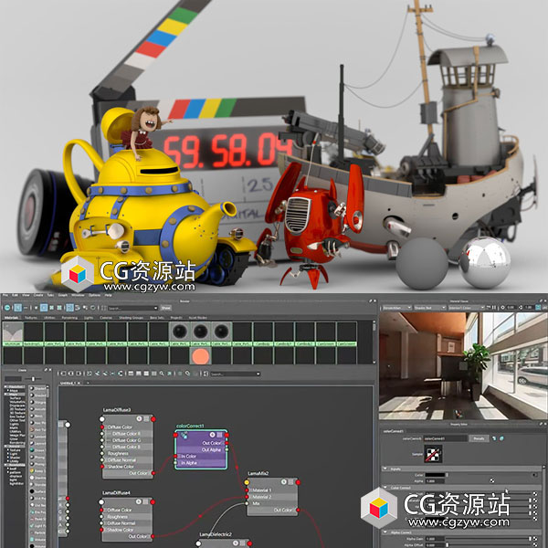Viewport: 548px width, 548px height.
Task: Open the Browser search field dropdown arrow
Action: point(156,308)
